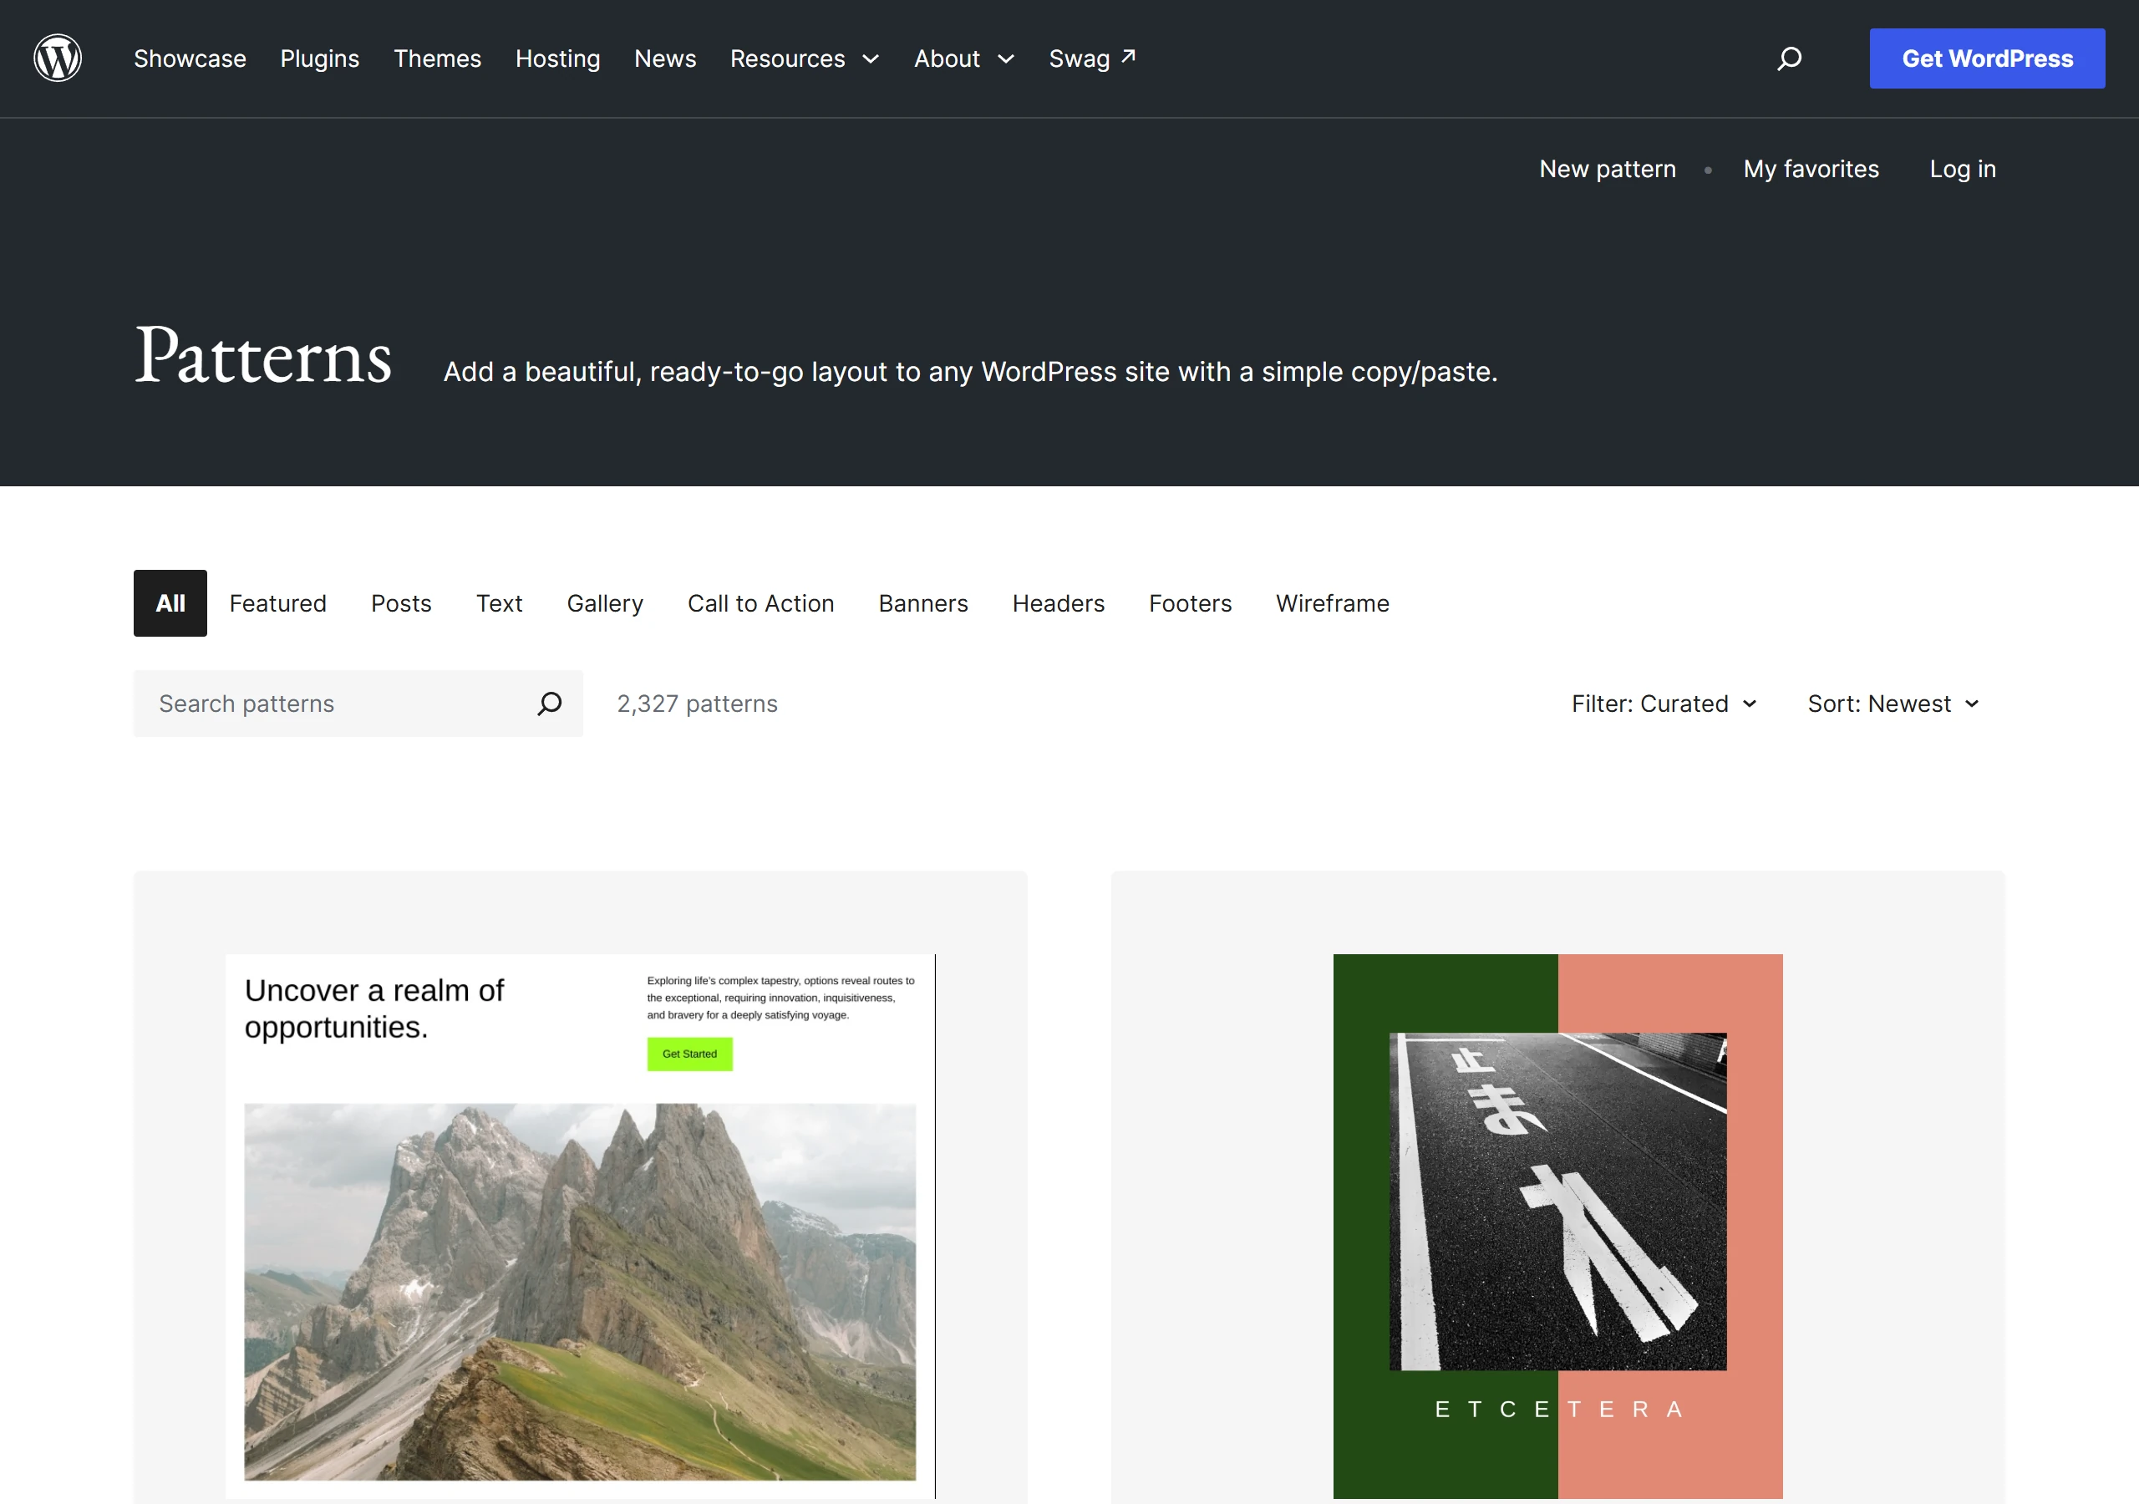
Task: Visit the News section
Action: [665, 58]
